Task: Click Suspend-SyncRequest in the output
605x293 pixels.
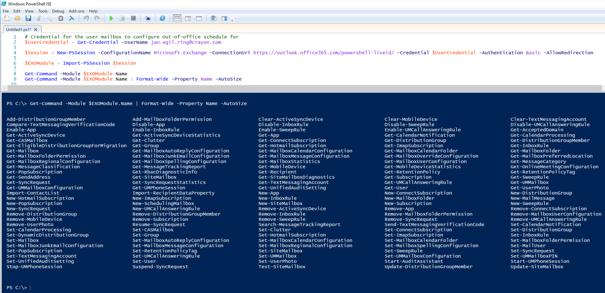Action: (x=160, y=267)
